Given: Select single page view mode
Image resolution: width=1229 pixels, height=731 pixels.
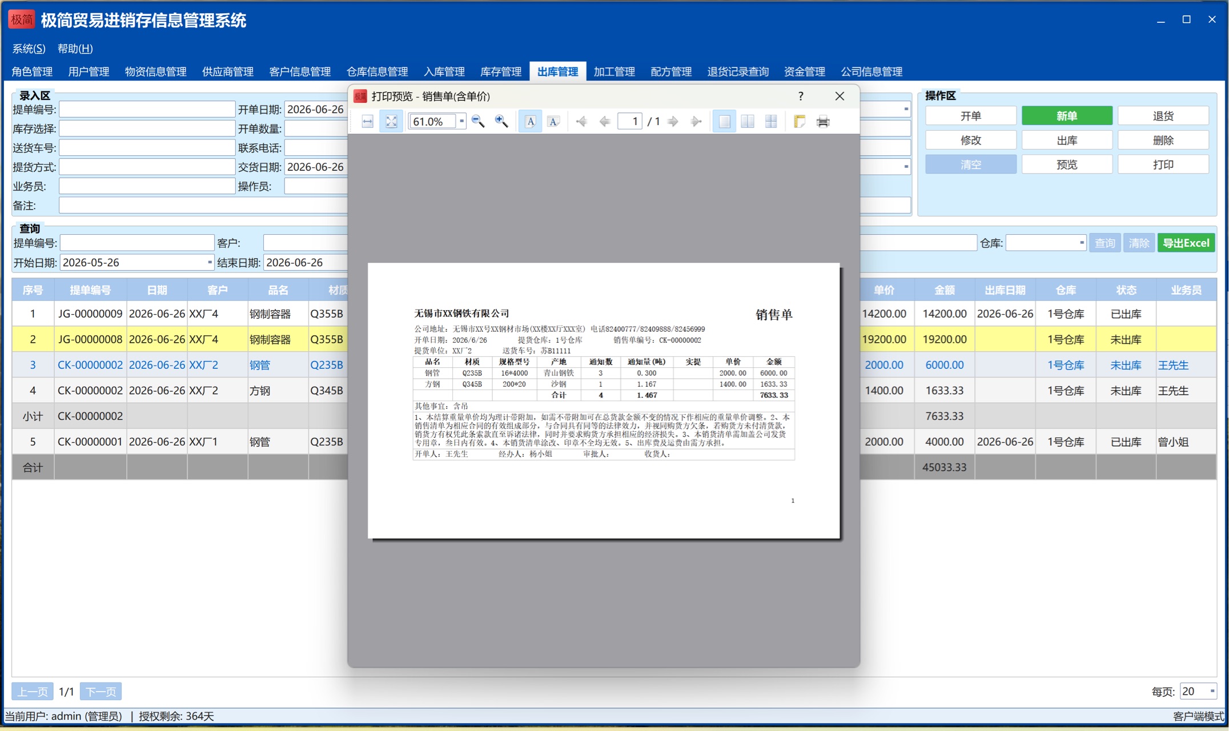Looking at the screenshot, I should click(x=725, y=122).
